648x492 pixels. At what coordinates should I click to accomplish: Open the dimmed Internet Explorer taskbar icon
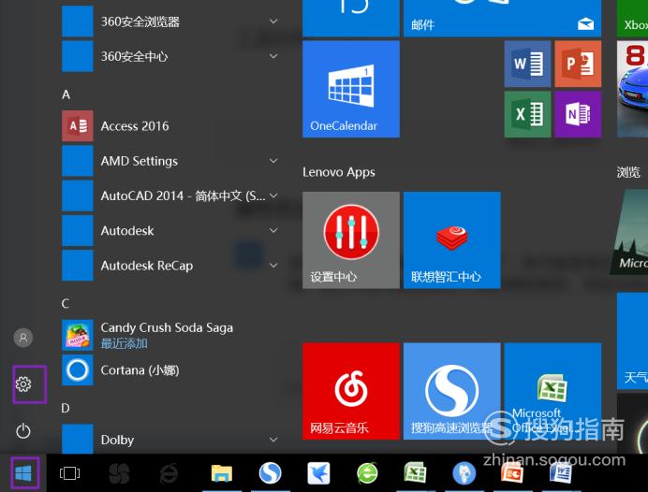(x=169, y=473)
